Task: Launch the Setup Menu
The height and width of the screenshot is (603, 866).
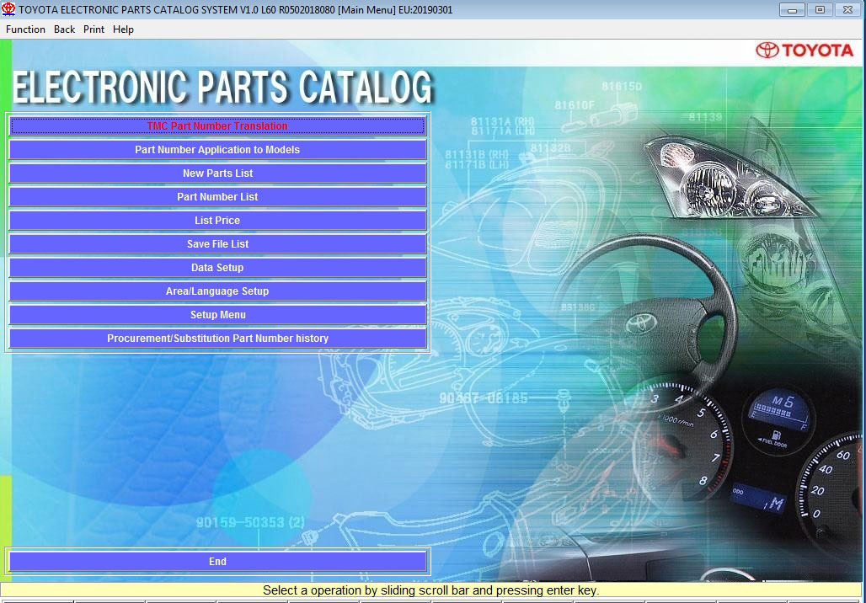Action: (217, 315)
